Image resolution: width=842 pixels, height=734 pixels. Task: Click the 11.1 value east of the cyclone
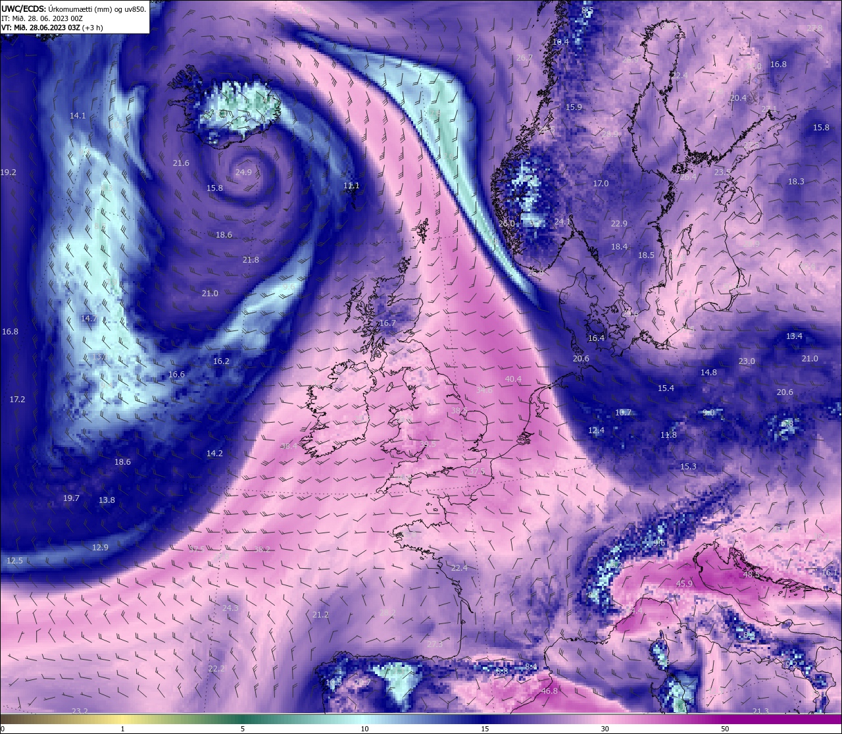point(351,186)
